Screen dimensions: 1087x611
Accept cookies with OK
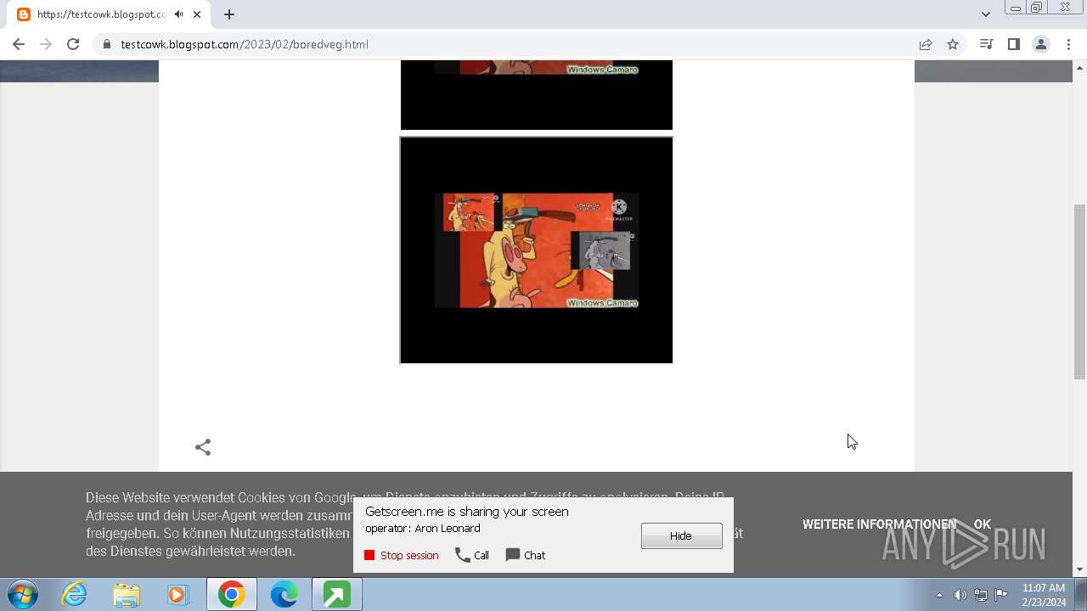click(983, 524)
